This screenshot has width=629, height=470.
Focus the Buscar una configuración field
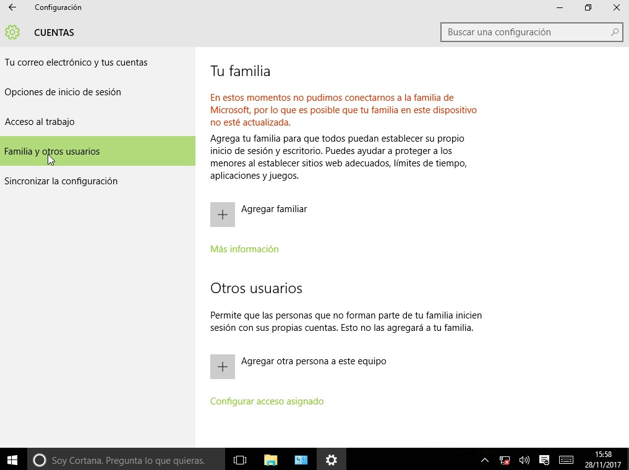(x=526, y=32)
